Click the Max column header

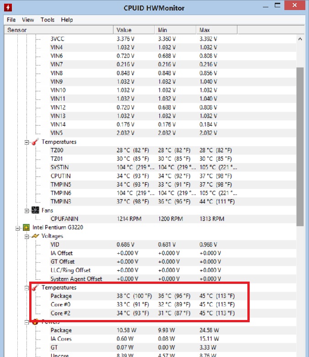pos(217,30)
